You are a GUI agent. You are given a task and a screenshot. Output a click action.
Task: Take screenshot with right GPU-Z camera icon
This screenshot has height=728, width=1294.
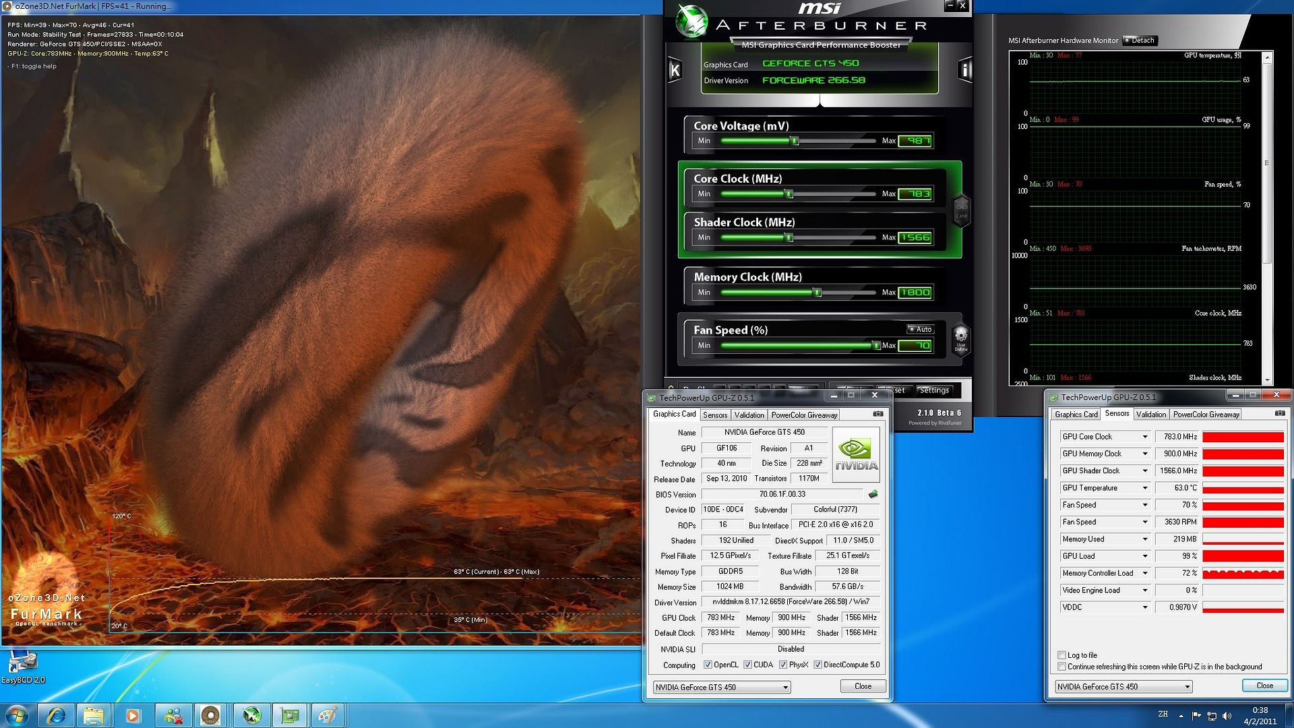(x=1280, y=414)
